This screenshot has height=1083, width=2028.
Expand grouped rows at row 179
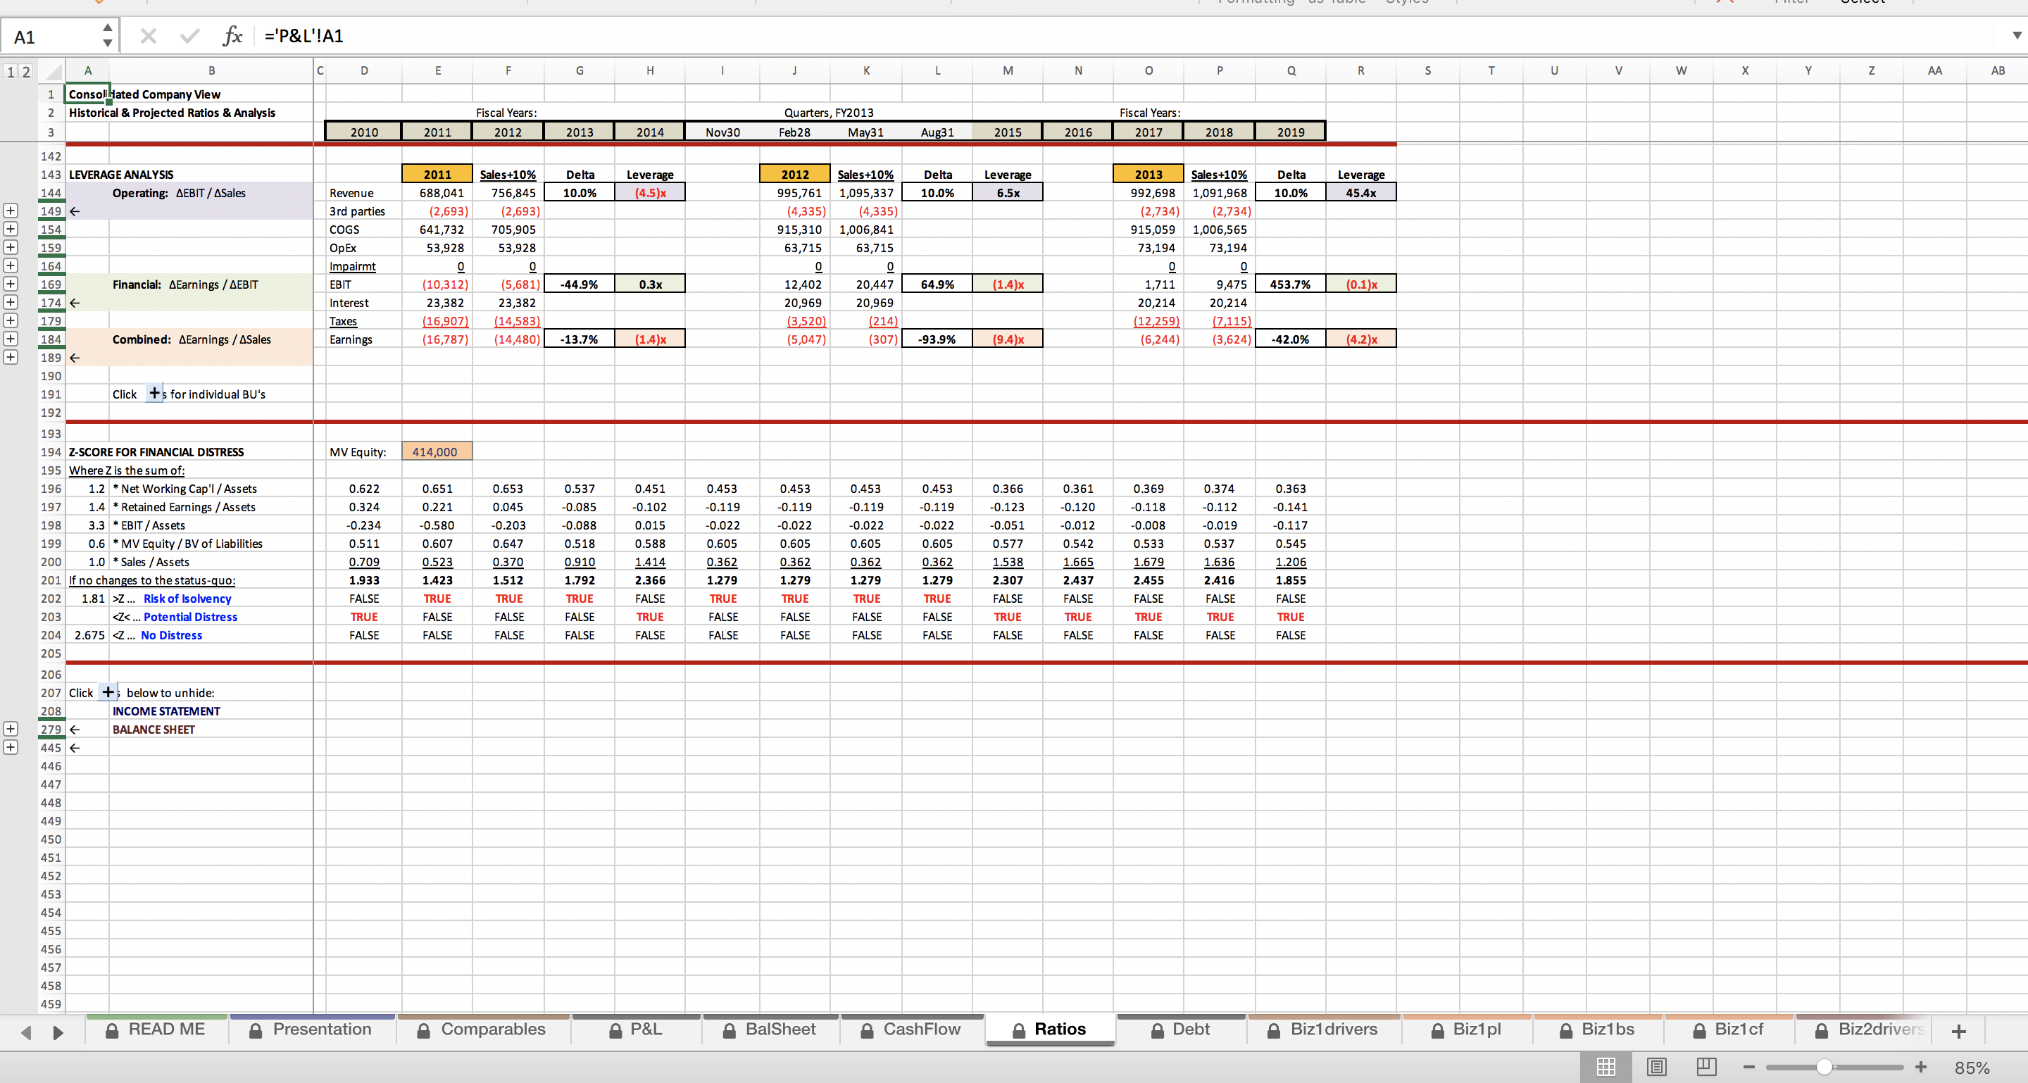[11, 320]
